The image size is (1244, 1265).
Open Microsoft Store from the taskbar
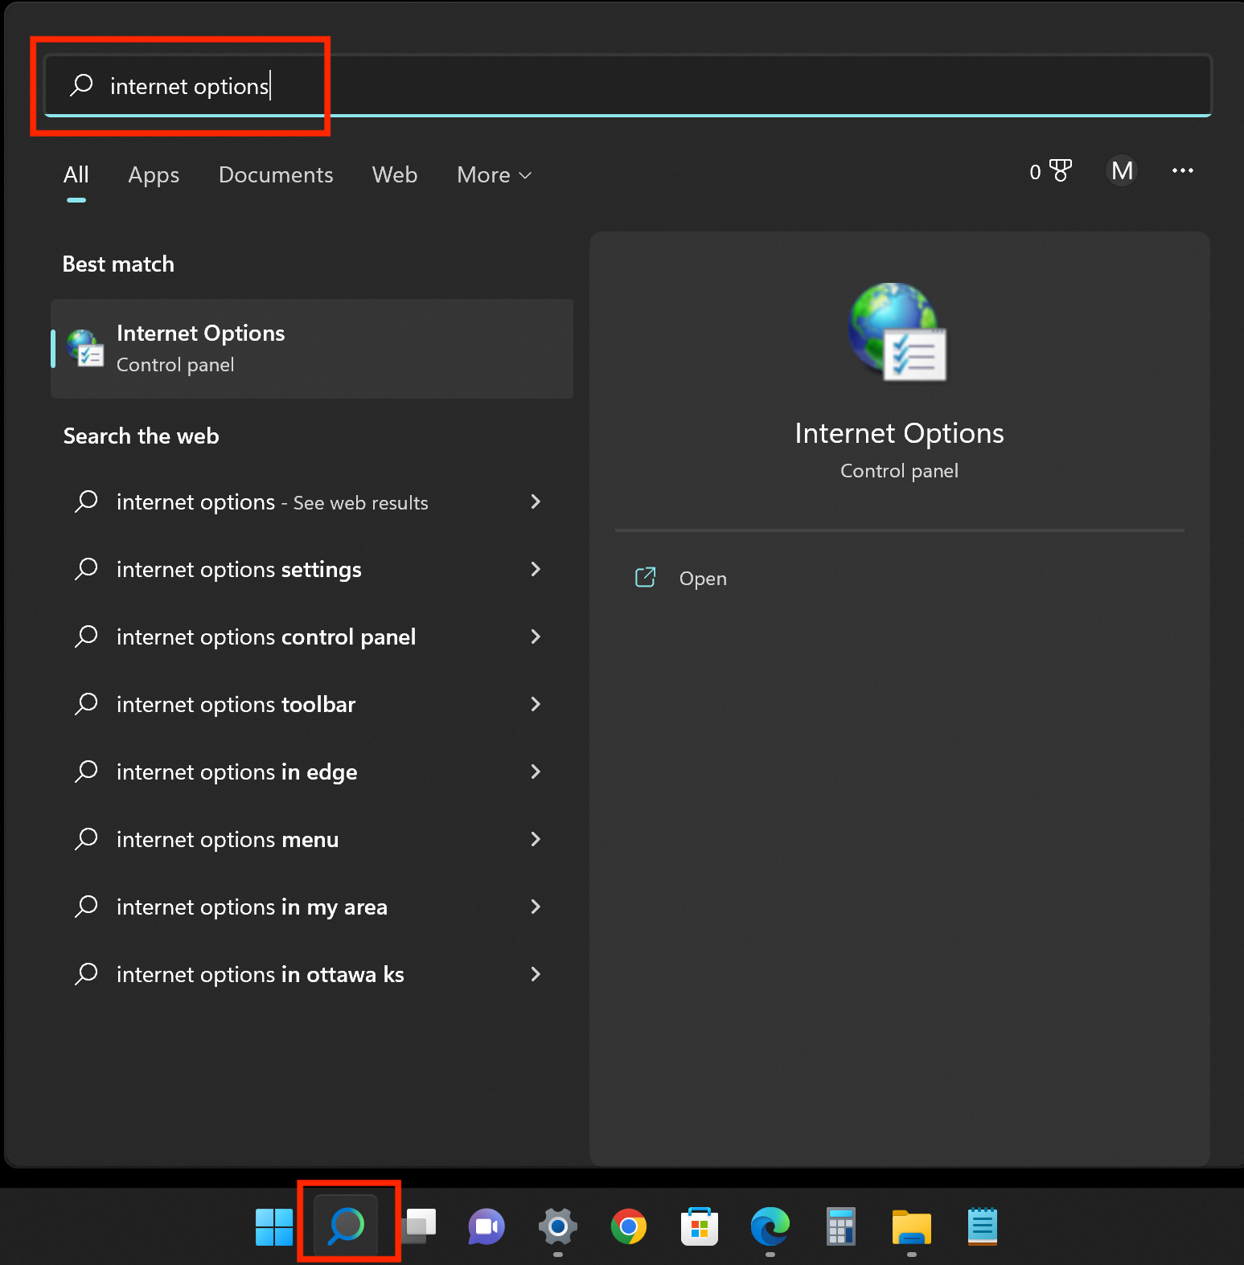(700, 1226)
